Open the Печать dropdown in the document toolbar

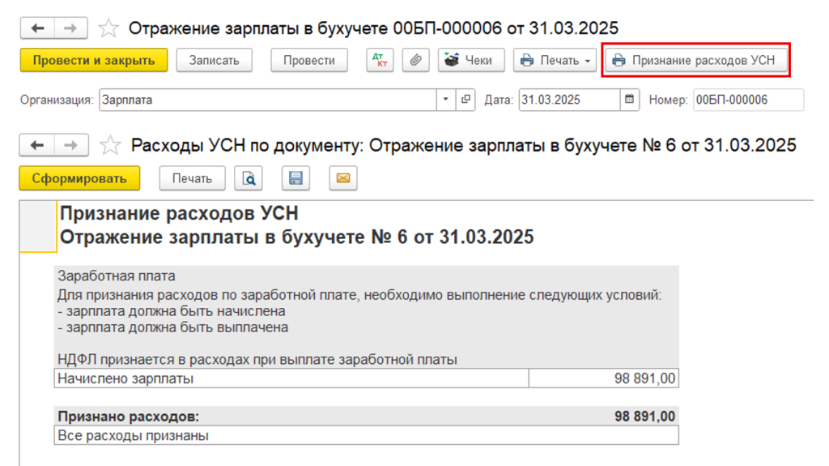(x=555, y=60)
